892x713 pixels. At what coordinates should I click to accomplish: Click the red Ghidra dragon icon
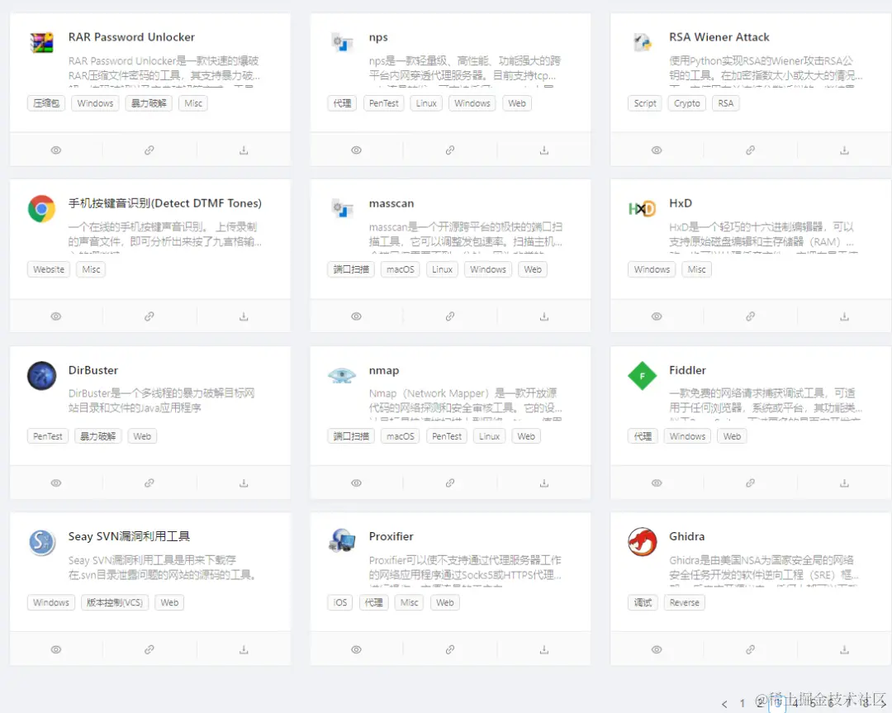[643, 542]
